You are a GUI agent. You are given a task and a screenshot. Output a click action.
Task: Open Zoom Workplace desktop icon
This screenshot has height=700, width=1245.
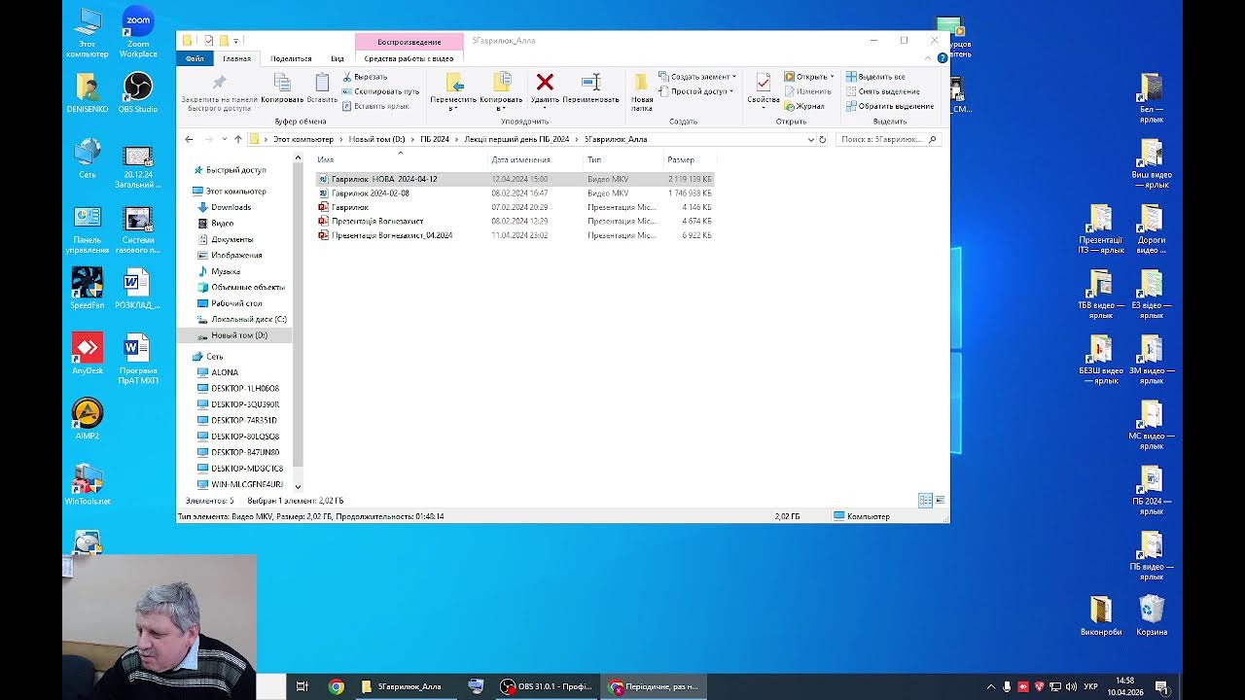click(x=138, y=33)
